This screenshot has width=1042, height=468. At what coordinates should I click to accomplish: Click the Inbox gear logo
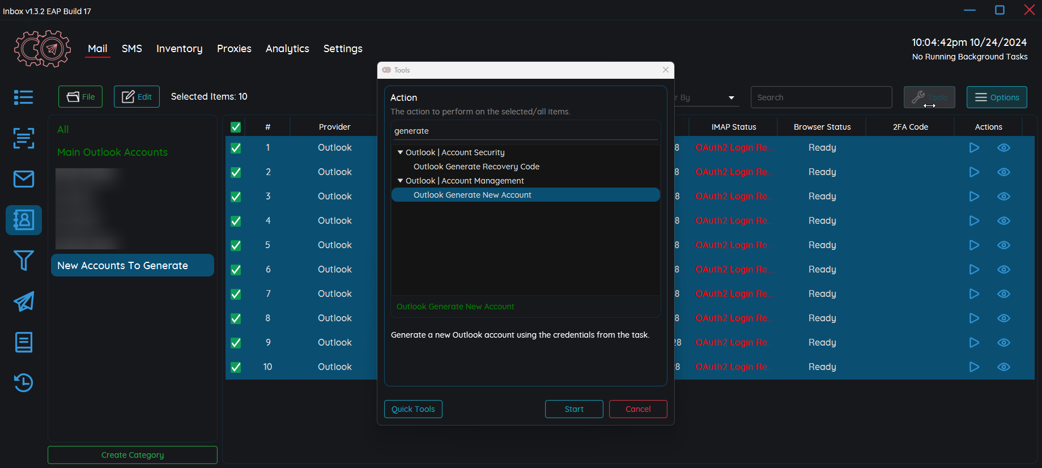click(42, 49)
